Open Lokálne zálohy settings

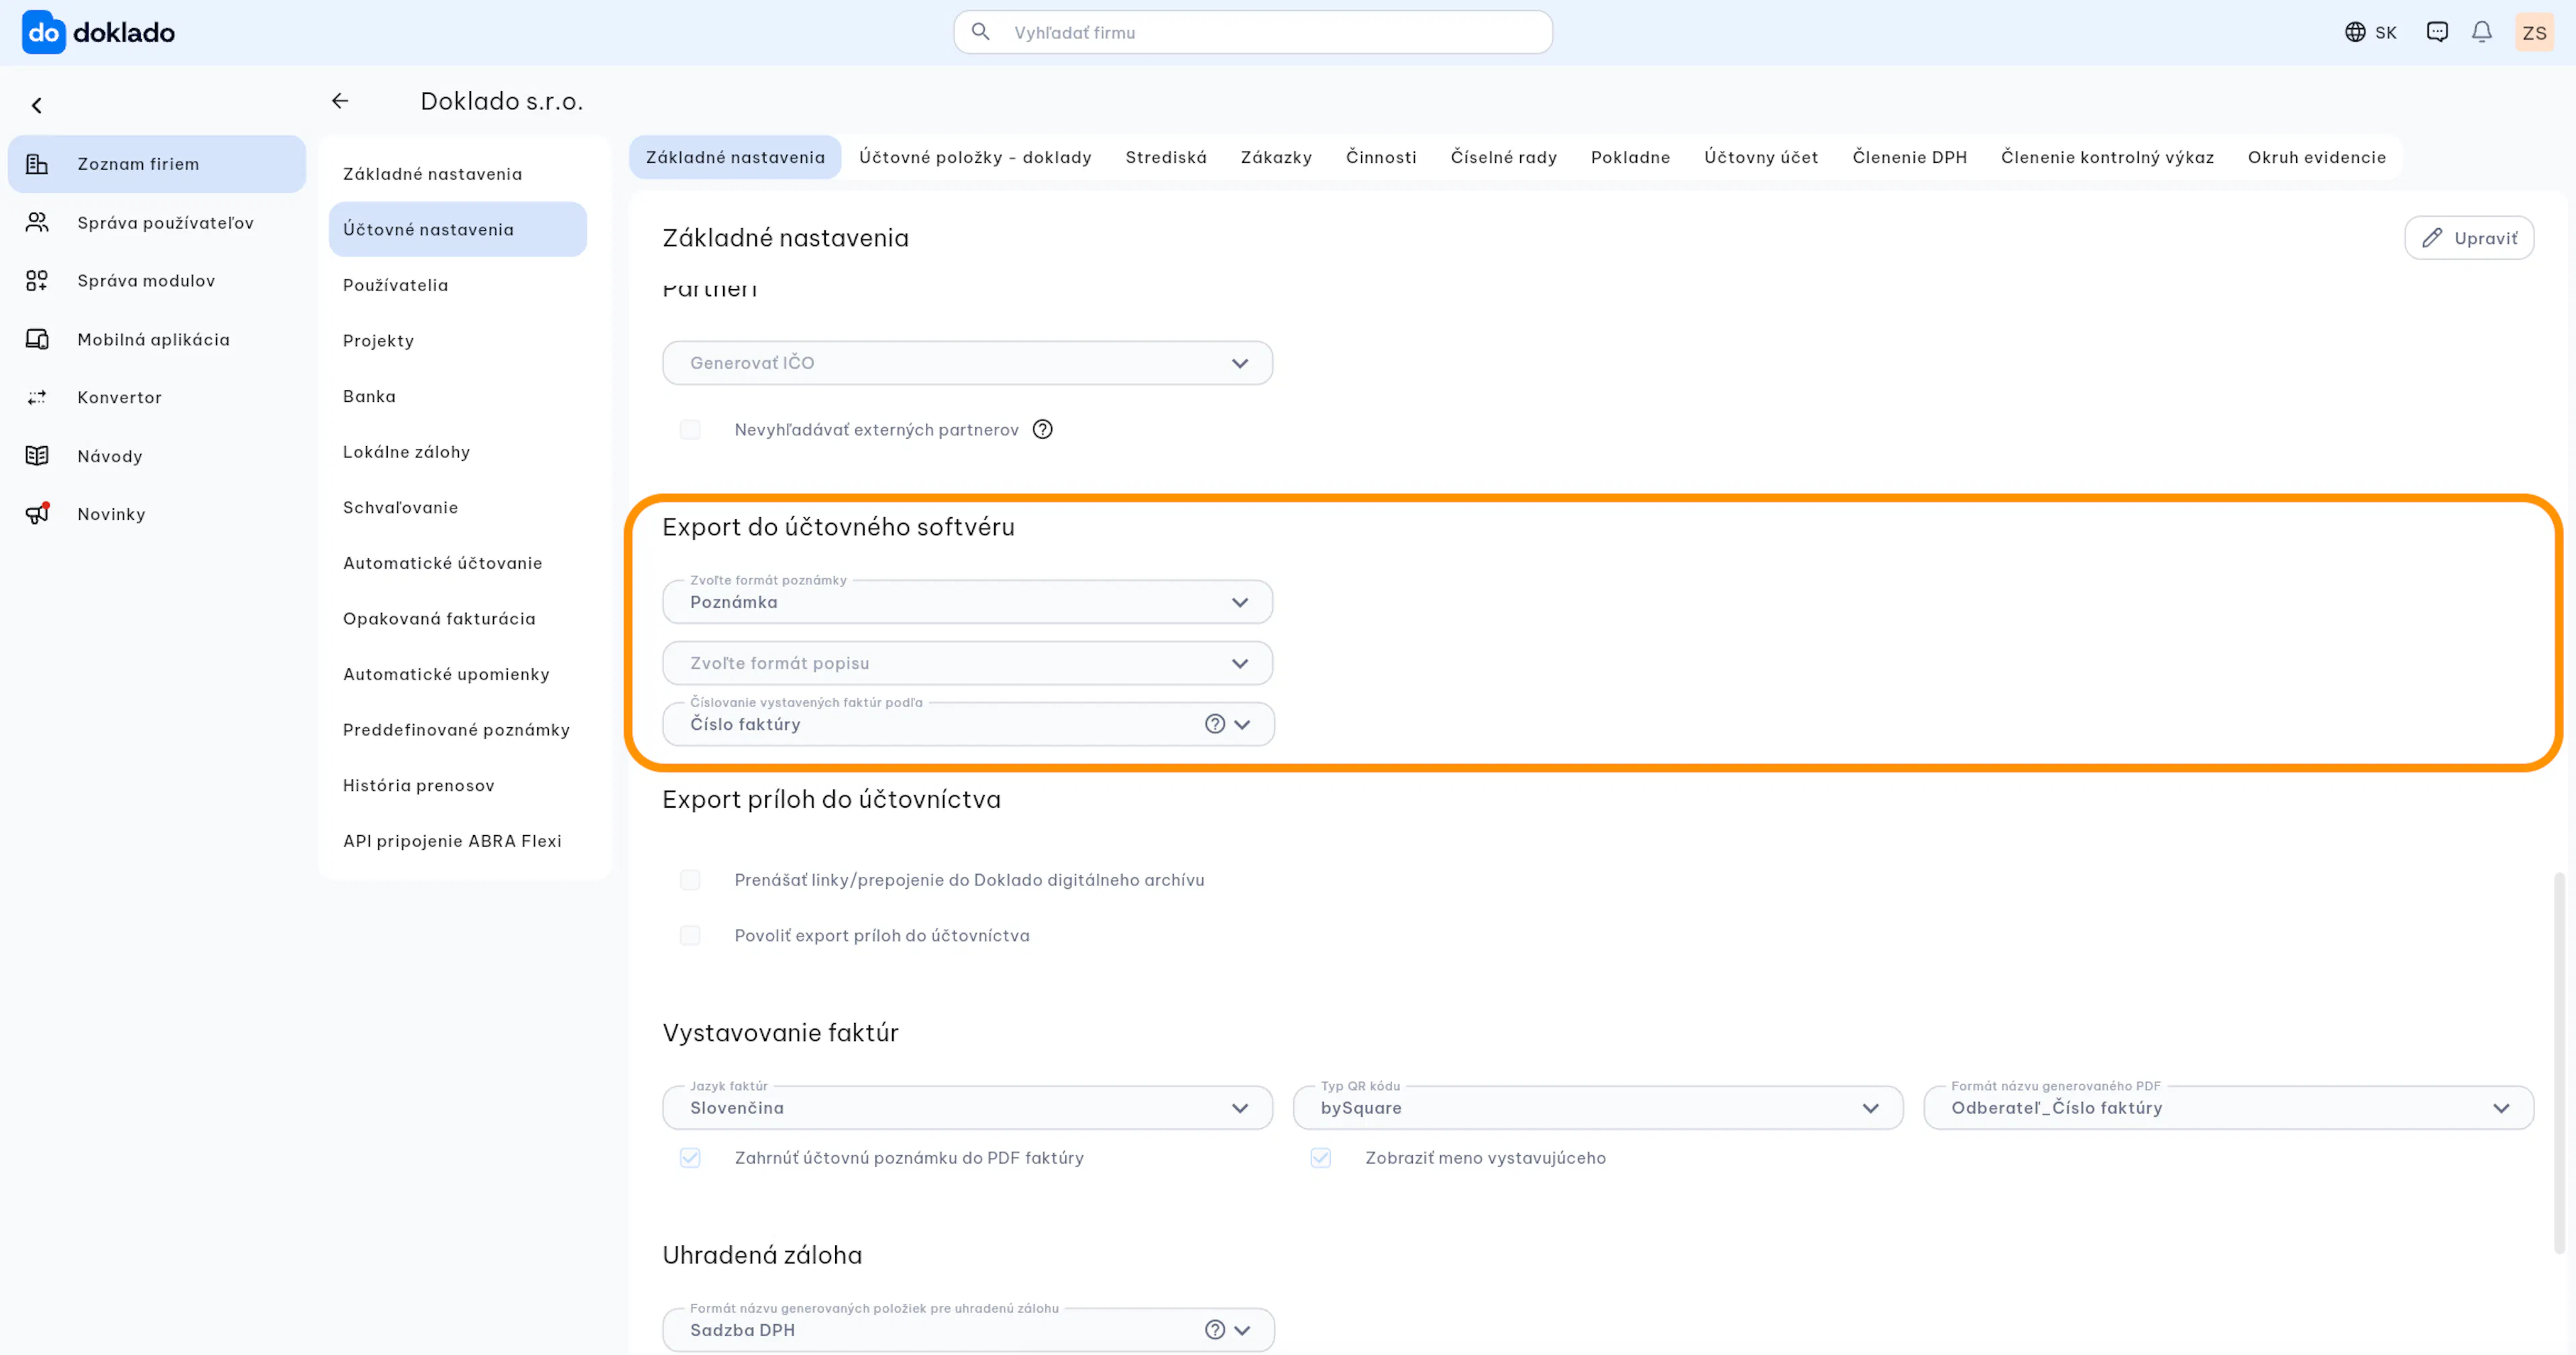[x=457, y=452]
